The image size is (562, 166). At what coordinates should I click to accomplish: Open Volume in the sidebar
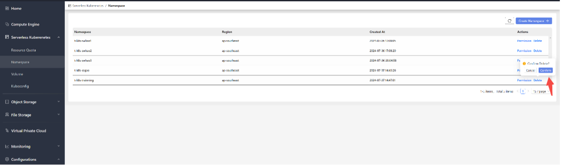17,74
